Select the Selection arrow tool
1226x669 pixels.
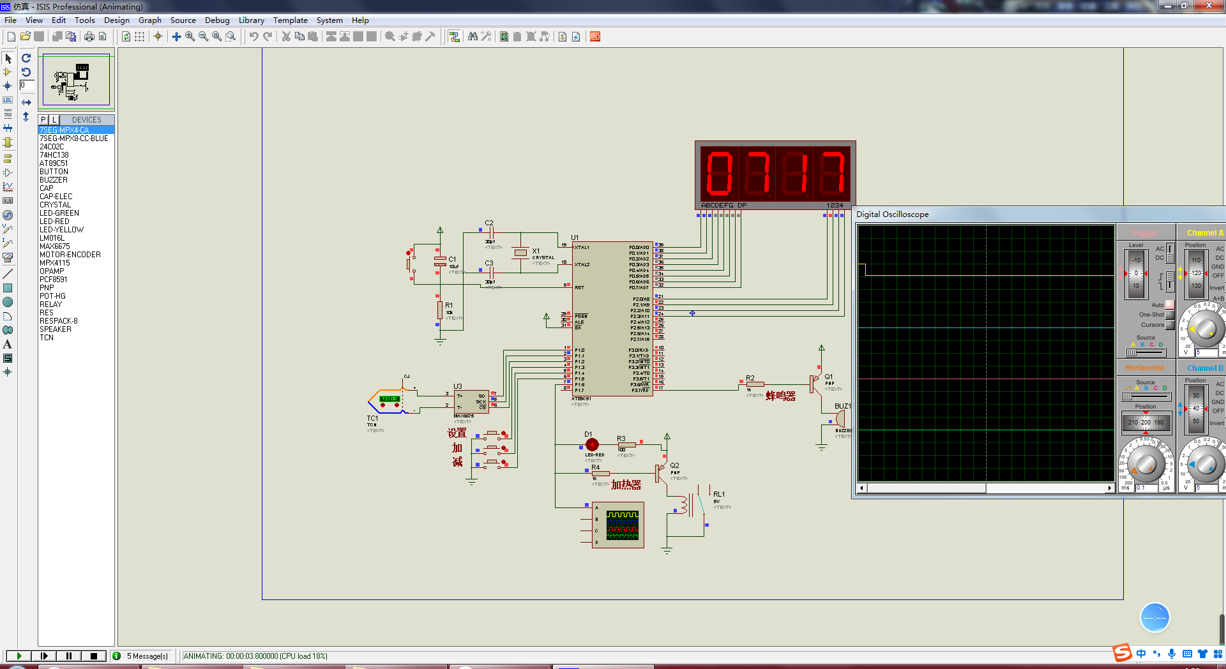[x=8, y=58]
